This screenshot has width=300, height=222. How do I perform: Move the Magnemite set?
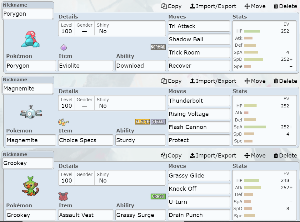click(255, 81)
